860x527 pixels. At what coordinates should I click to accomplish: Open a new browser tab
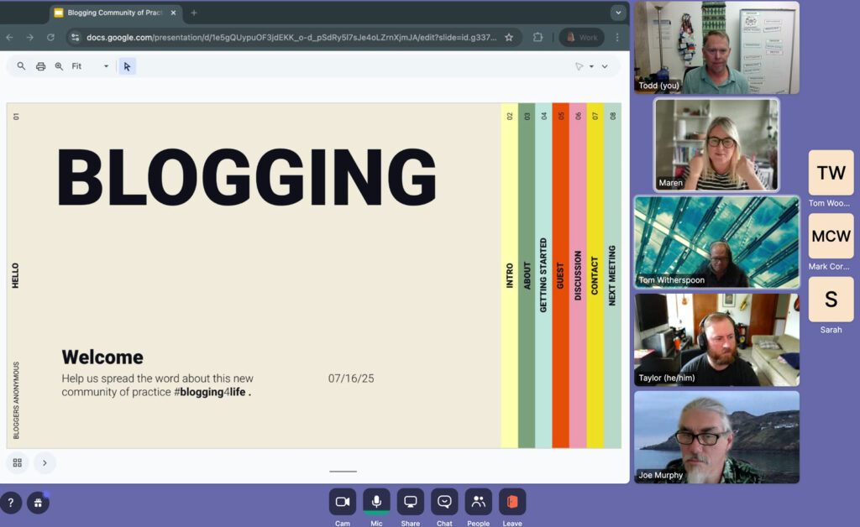tap(194, 13)
